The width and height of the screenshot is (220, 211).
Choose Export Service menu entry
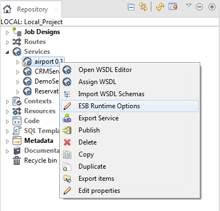tap(130, 118)
